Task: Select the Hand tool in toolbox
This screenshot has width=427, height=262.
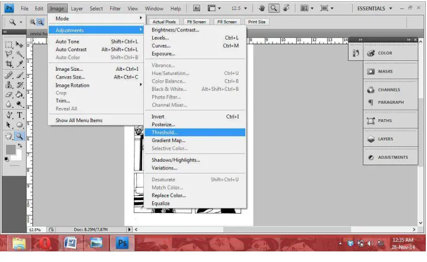Action: 9,136
